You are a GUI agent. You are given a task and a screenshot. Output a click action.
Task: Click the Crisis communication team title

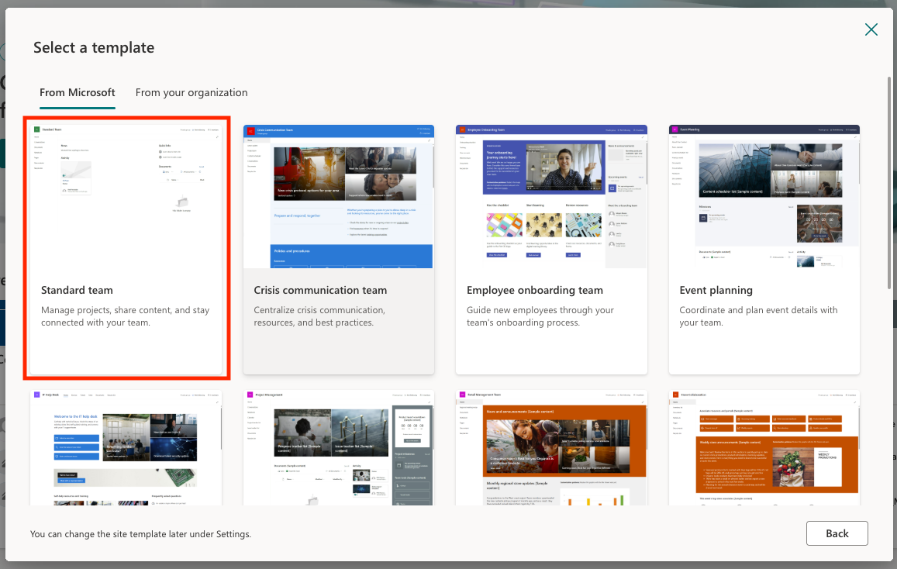320,290
